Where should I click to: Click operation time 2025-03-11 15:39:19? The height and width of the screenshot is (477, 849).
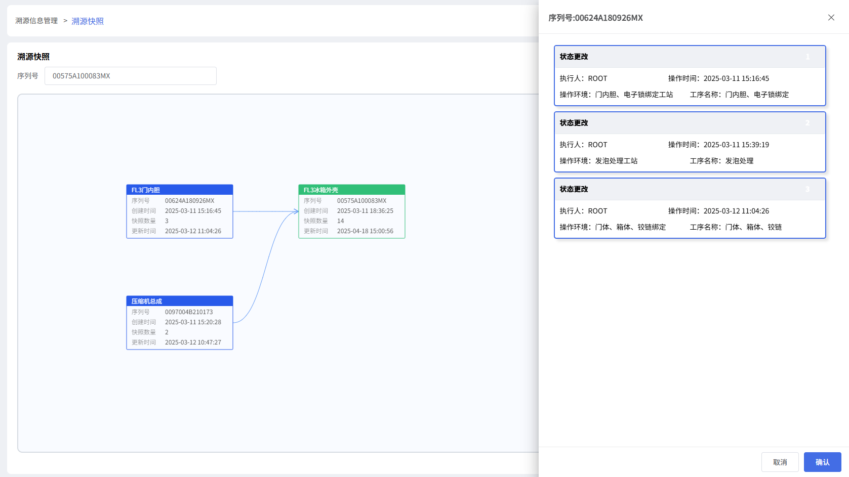point(736,145)
